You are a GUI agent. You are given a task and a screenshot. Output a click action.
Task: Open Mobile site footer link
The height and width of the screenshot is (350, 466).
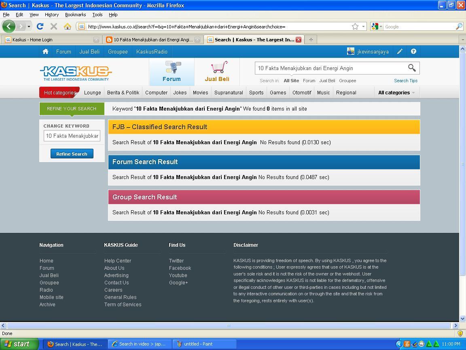coord(51,297)
